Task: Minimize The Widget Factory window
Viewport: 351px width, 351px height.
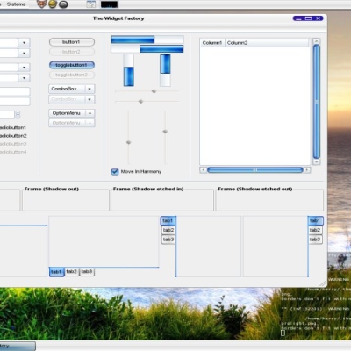Action: [x=298, y=18]
